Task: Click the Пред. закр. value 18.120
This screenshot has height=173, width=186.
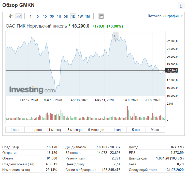Action: pos(52,147)
